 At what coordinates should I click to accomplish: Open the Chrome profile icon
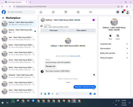click(127, 7)
